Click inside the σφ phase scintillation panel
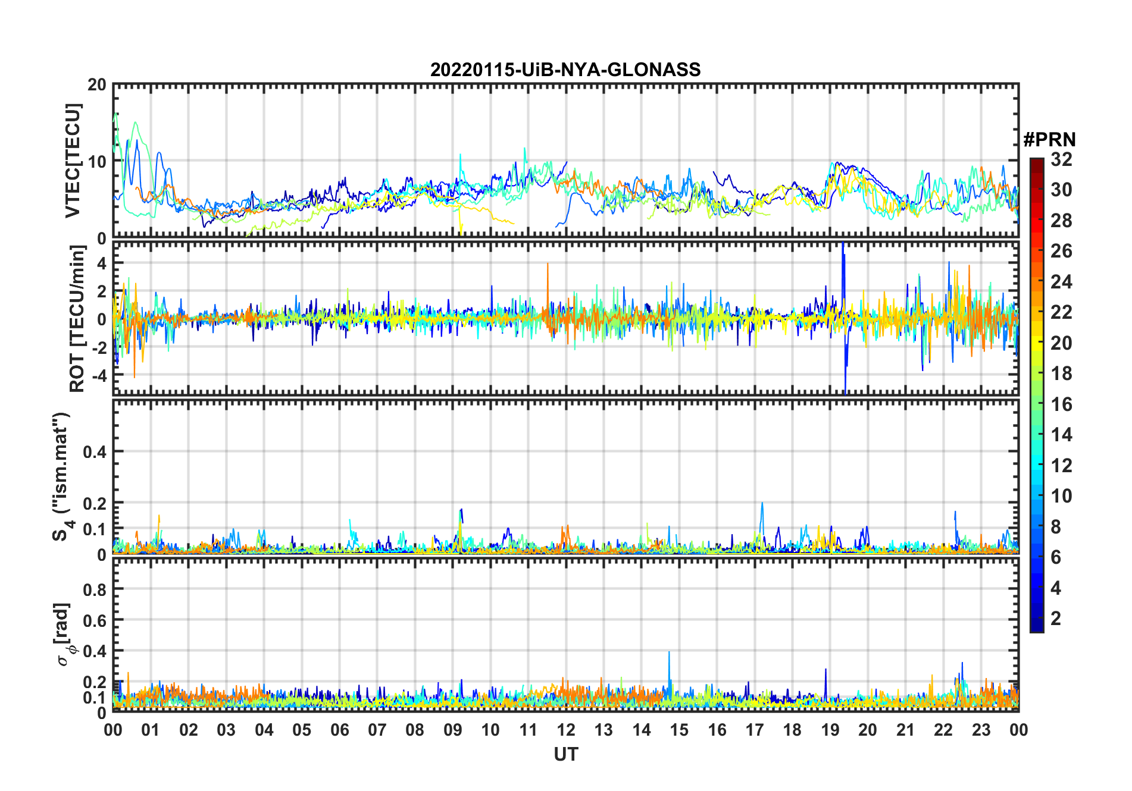Image resolution: width=1132 pixels, height=791 pixels. (x=565, y=635)
